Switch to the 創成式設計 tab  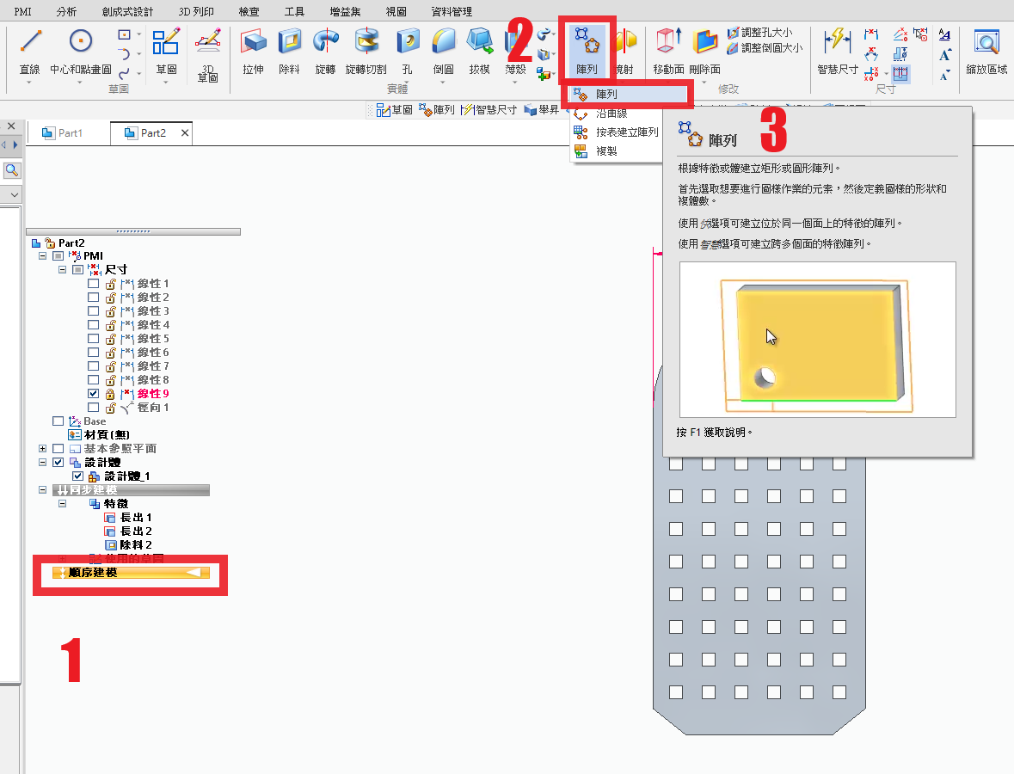[x=128, y=12]
